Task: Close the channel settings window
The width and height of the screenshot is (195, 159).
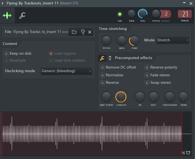Action: [191, 3]
